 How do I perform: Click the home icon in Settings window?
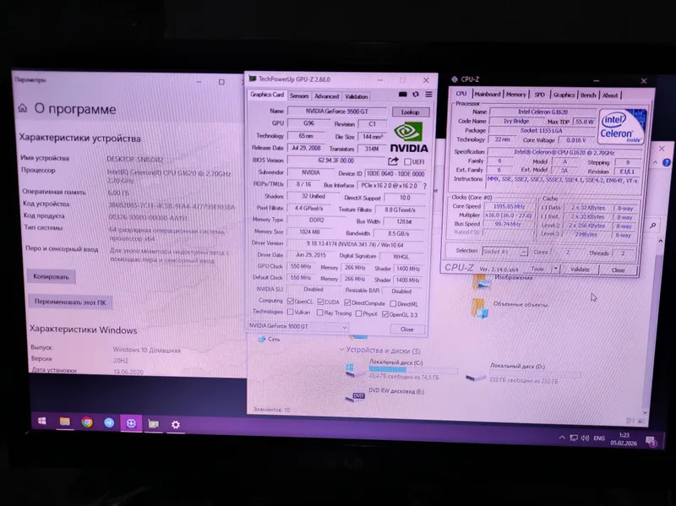click(x=23, y=108)
